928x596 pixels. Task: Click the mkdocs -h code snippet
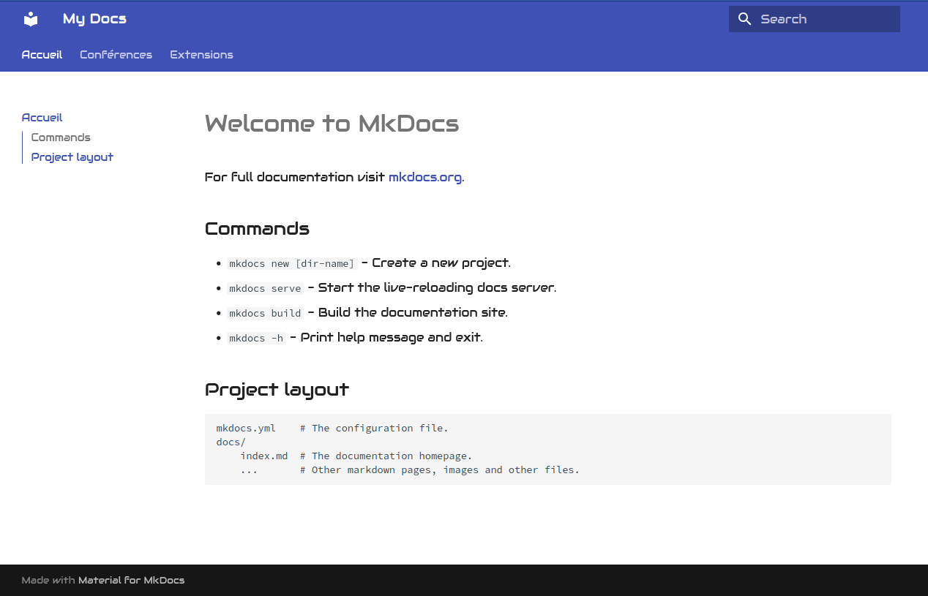coord(256,339)
